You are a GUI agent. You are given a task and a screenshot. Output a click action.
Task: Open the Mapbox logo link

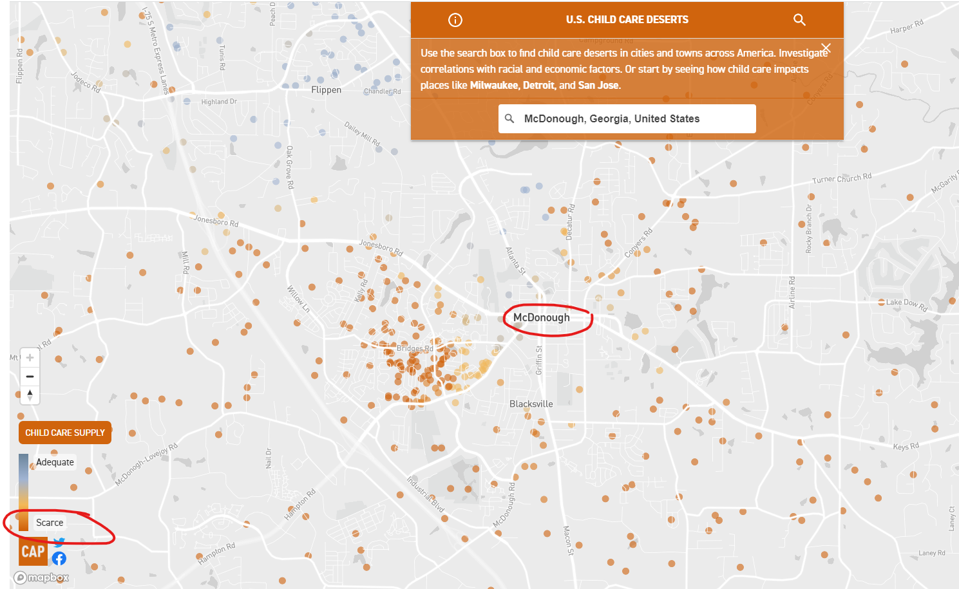click(41, 577)
